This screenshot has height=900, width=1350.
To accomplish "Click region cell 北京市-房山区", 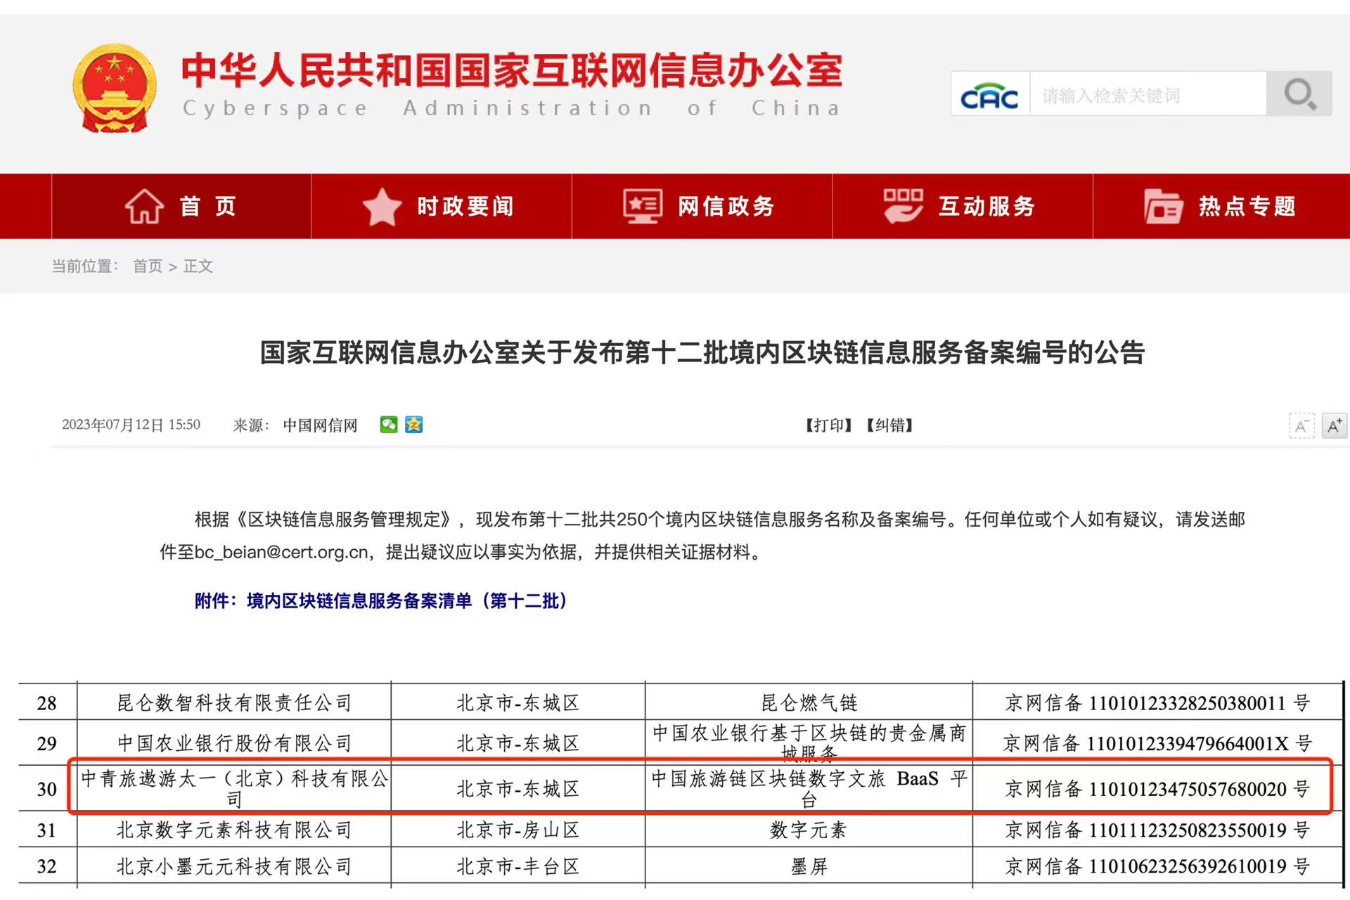I will [518, 830].
